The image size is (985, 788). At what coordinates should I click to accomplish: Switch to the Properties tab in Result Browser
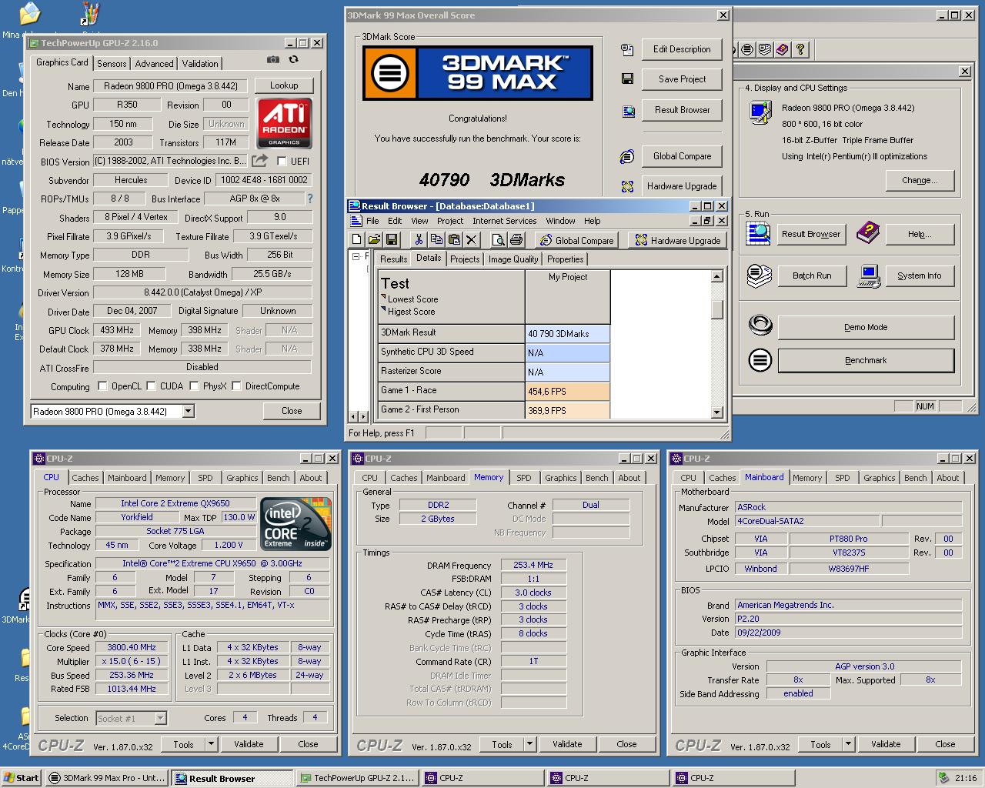coord(566,259)
